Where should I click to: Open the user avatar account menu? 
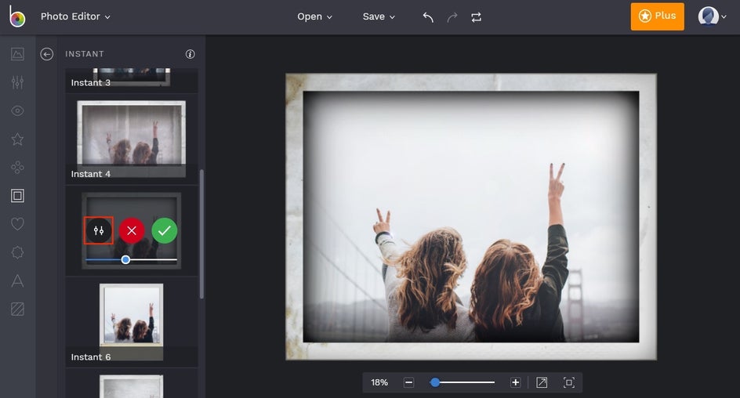coord(712,16)
